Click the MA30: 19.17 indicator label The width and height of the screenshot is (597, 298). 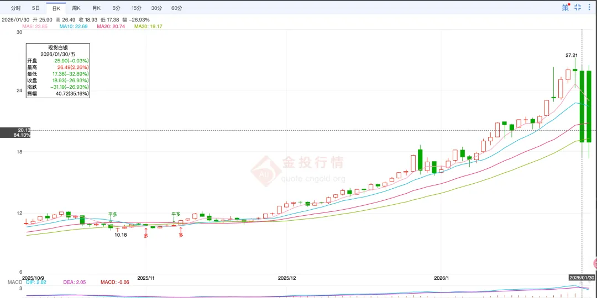(148, 26)
